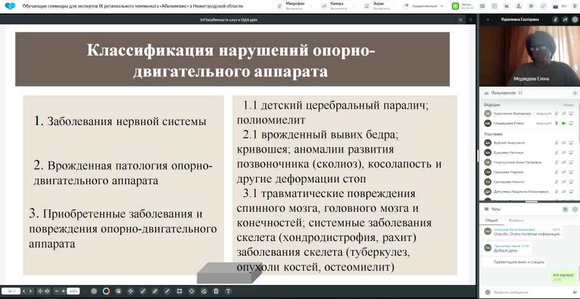Click the 100% zoom value field
This screenshot has height=299, width=580.
(x=73, y=291)
